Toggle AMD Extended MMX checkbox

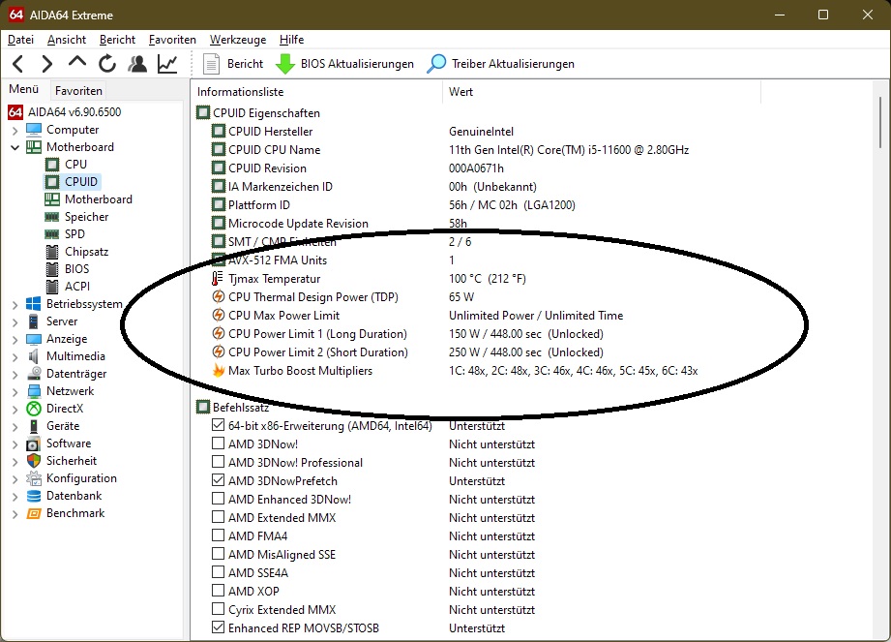click(x=218, y=517)
